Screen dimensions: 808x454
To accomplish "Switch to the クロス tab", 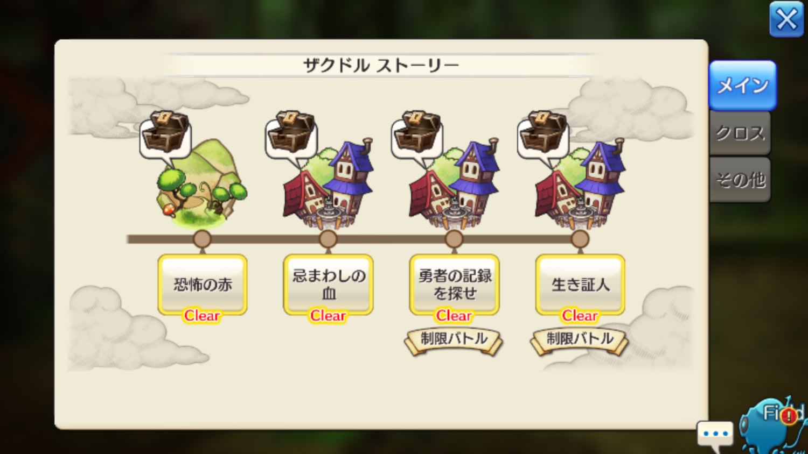I will (x=740, y=133).
